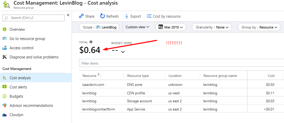284x123 pixels.
Task: Select Cost alerts menu item
Action: tap(18, 87)
